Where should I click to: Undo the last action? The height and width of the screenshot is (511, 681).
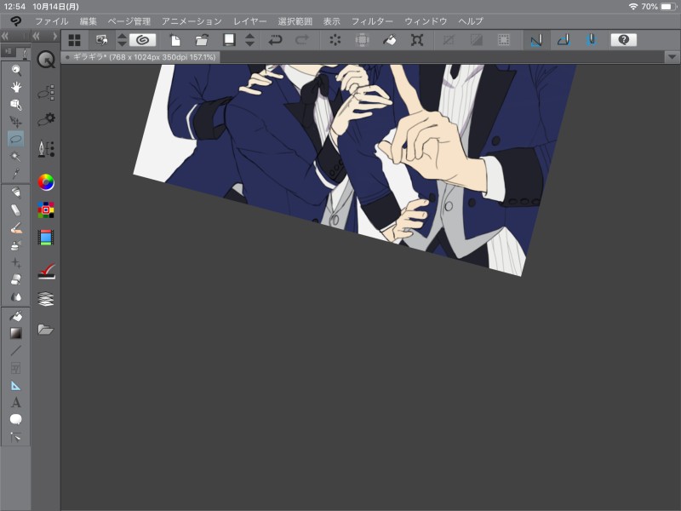[x=275, y=40]
